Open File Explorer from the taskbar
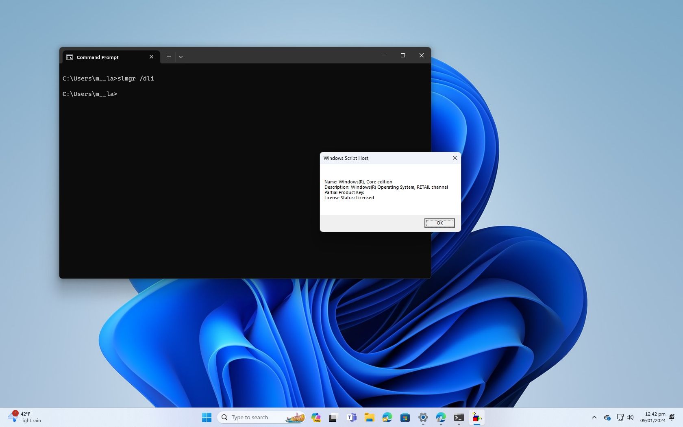 (x=369, y=417)
